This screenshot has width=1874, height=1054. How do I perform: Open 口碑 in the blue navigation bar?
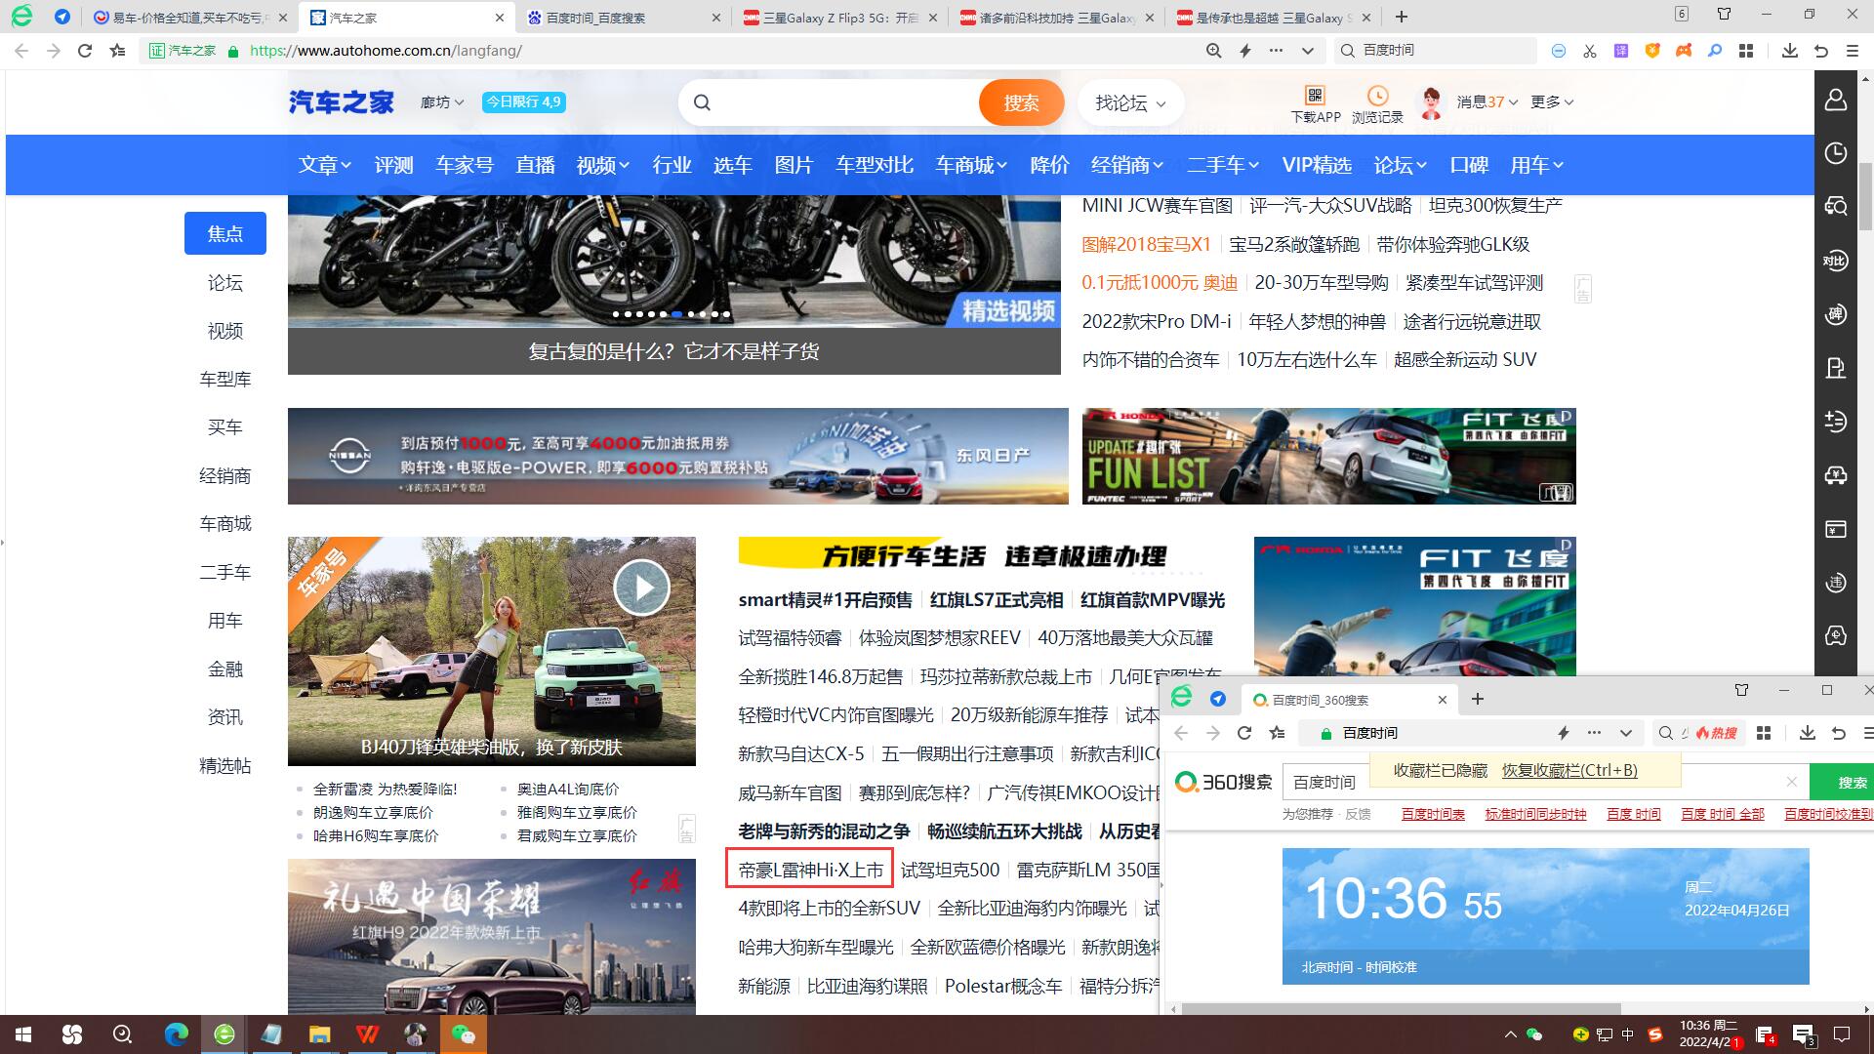[1469, 165]
